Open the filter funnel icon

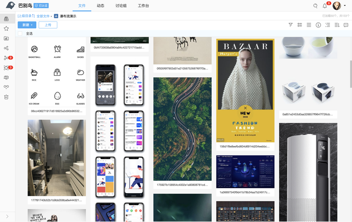click(x=290, y=25)
